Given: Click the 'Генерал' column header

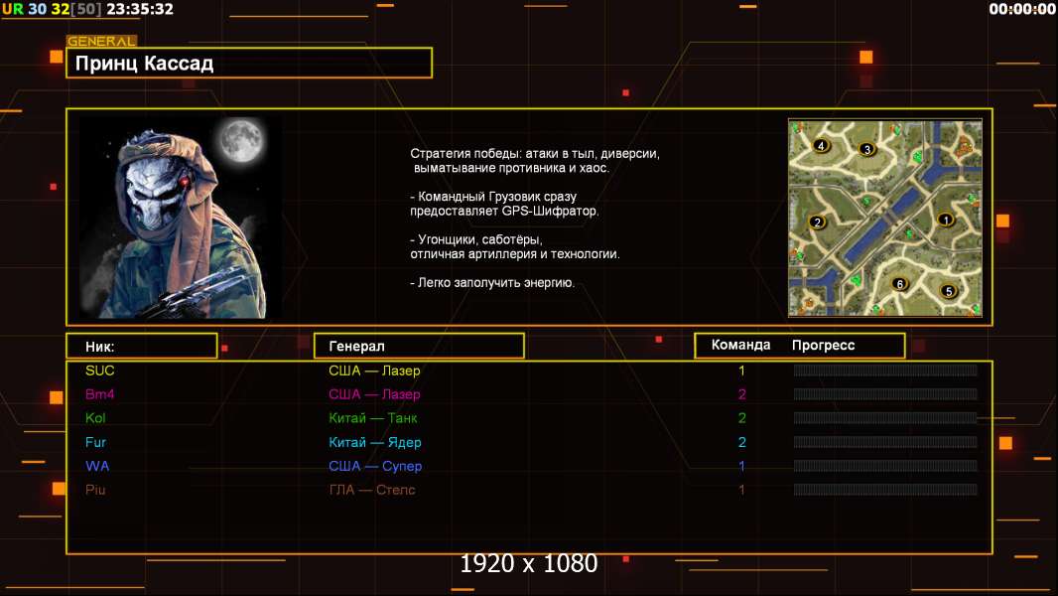Looking at the screenshot, I should pos(419,347).
